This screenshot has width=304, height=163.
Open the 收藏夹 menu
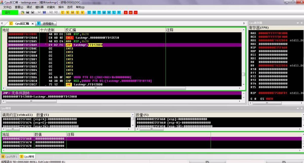click(51, 7)
